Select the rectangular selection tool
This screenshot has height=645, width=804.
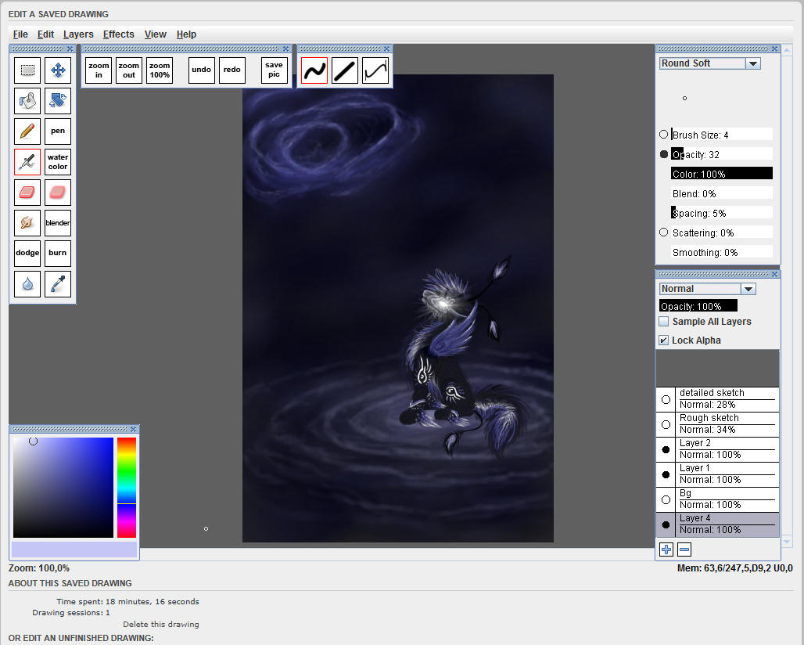pyautogui.click(x=27, y=70)
